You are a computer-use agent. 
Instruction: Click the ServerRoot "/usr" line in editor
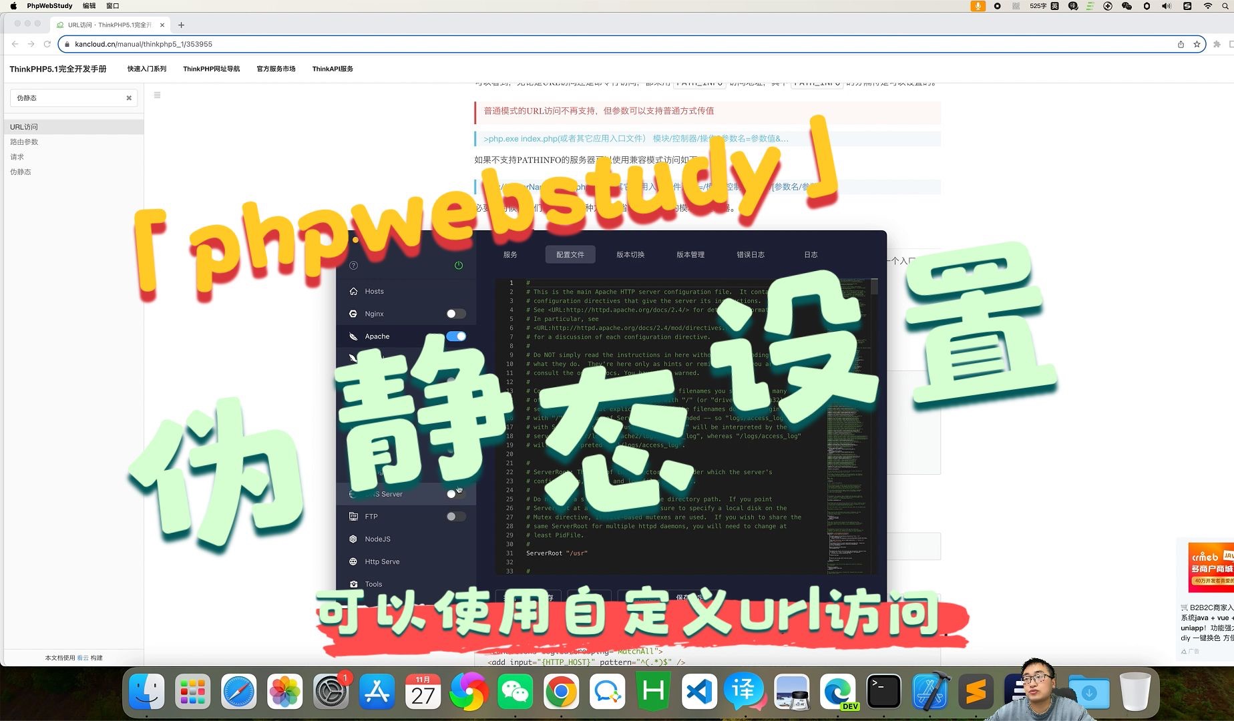pyautogui.click(x=557, y=553)
